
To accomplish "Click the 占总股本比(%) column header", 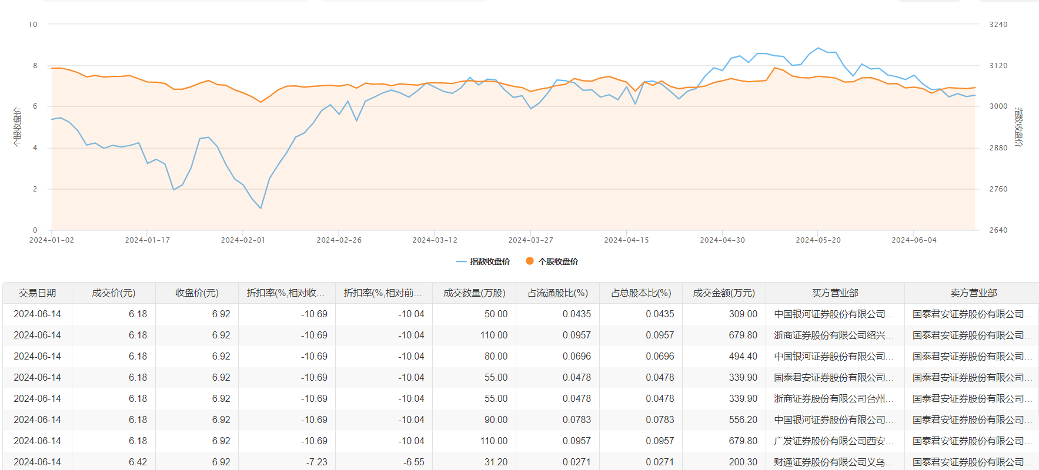I will coord(641,293).
